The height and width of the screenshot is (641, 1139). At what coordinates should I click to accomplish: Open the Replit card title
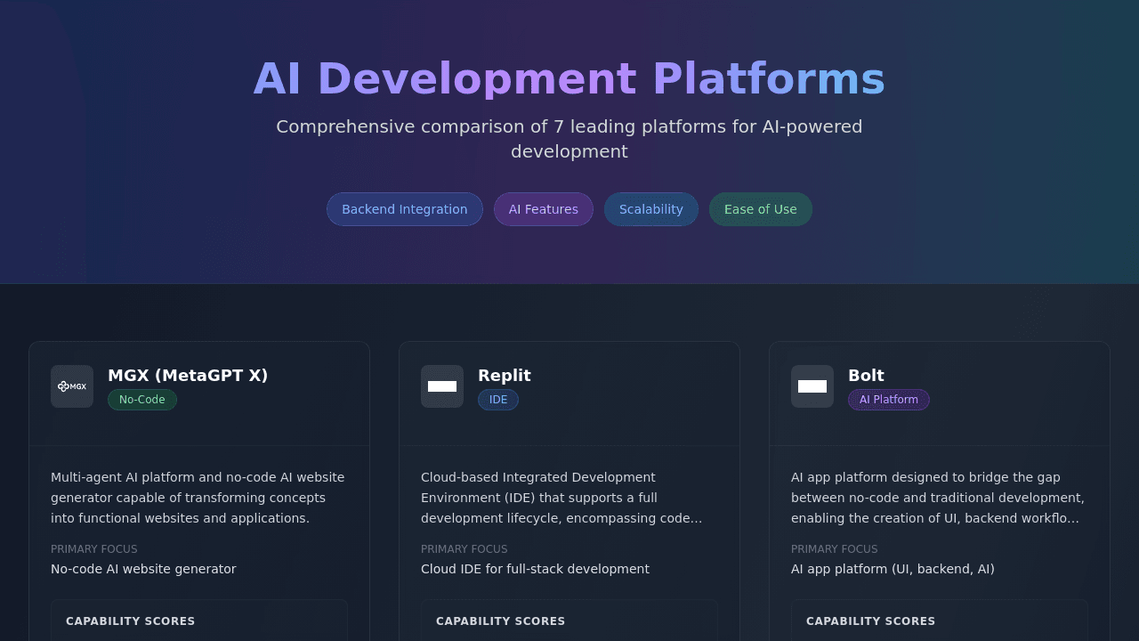pyautogui.click(x=504, y=376)
